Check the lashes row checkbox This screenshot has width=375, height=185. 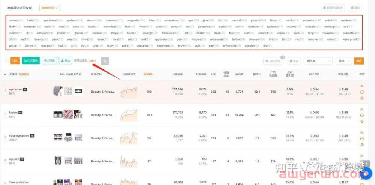coord(5,117)
